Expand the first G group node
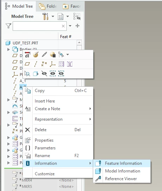 coord(8,137)
